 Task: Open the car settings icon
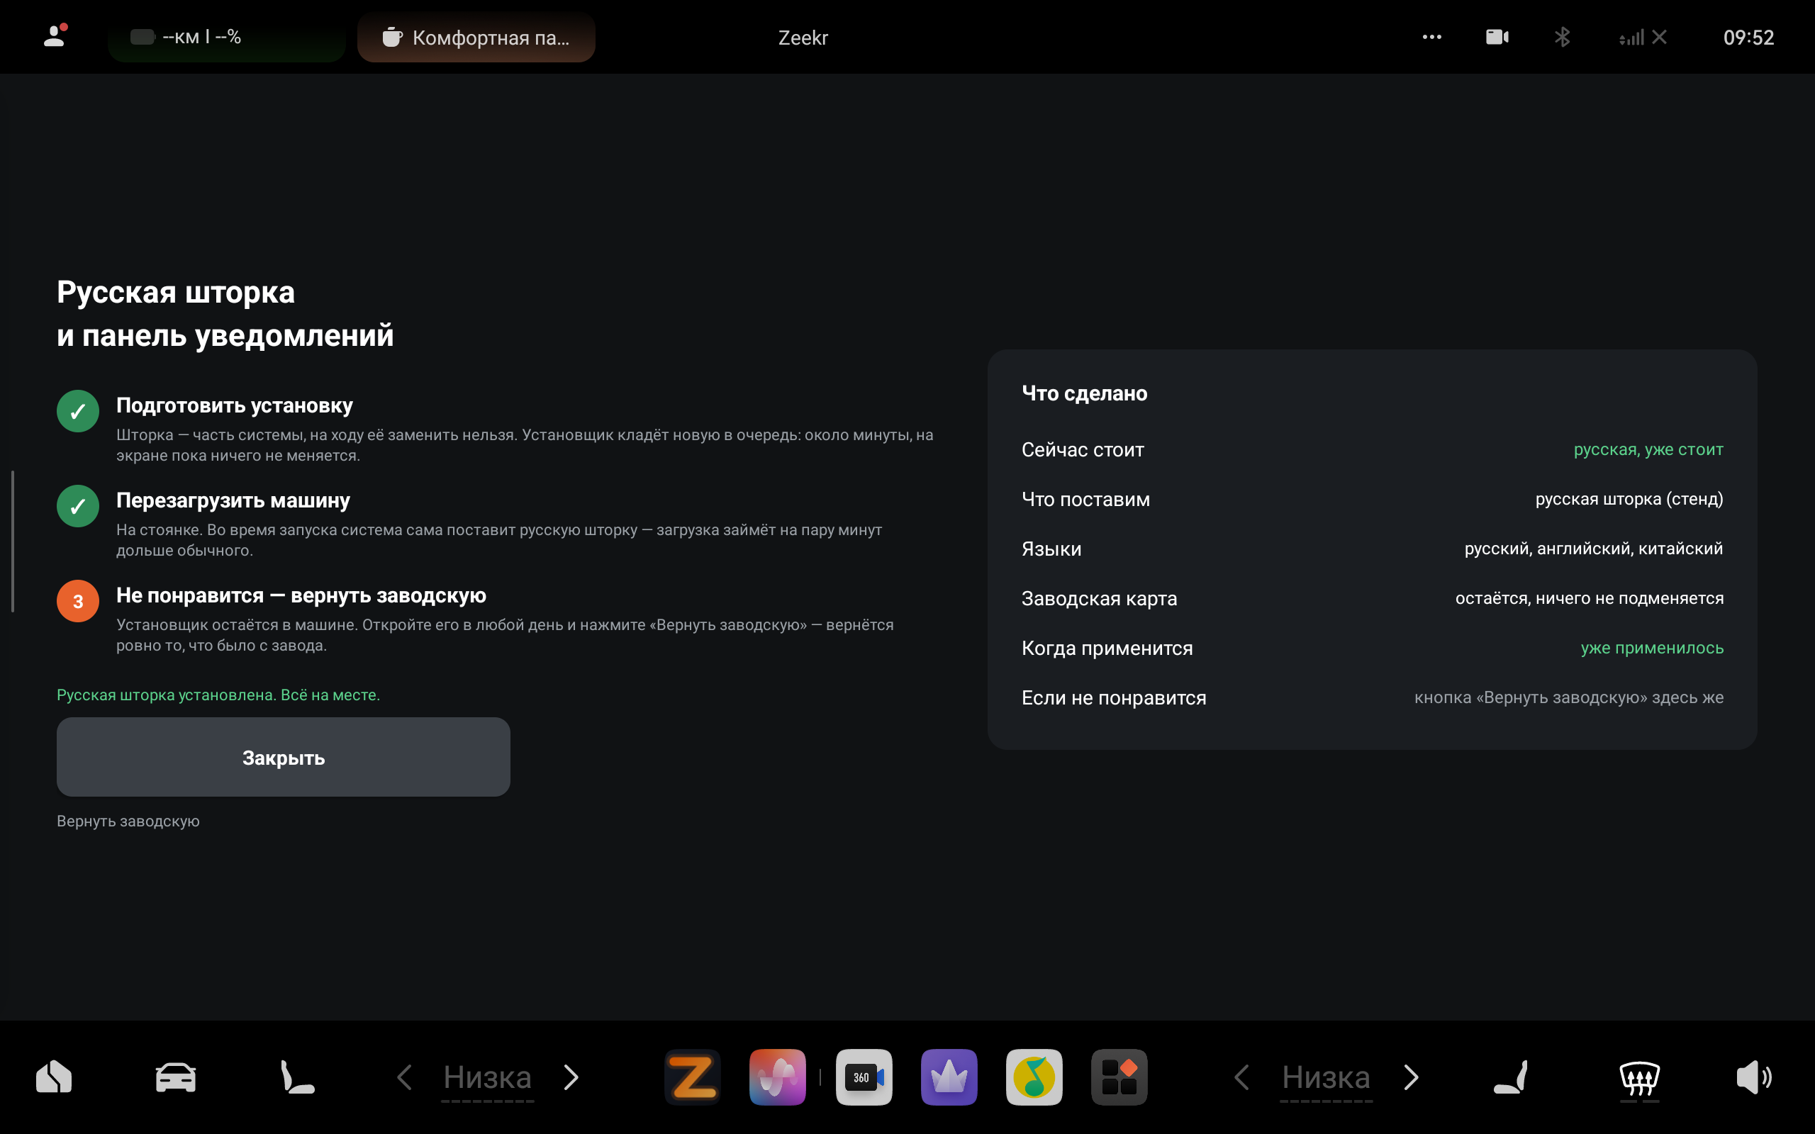(176, 1077)
